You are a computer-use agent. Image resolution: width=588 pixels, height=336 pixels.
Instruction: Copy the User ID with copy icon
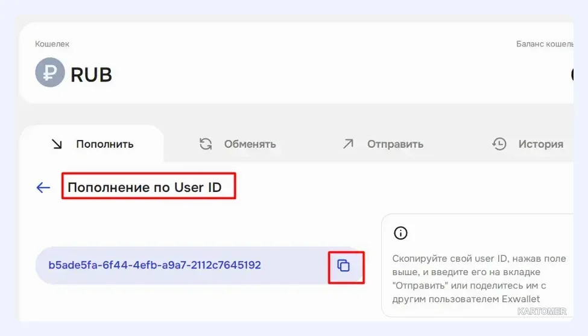pos(344,265)
